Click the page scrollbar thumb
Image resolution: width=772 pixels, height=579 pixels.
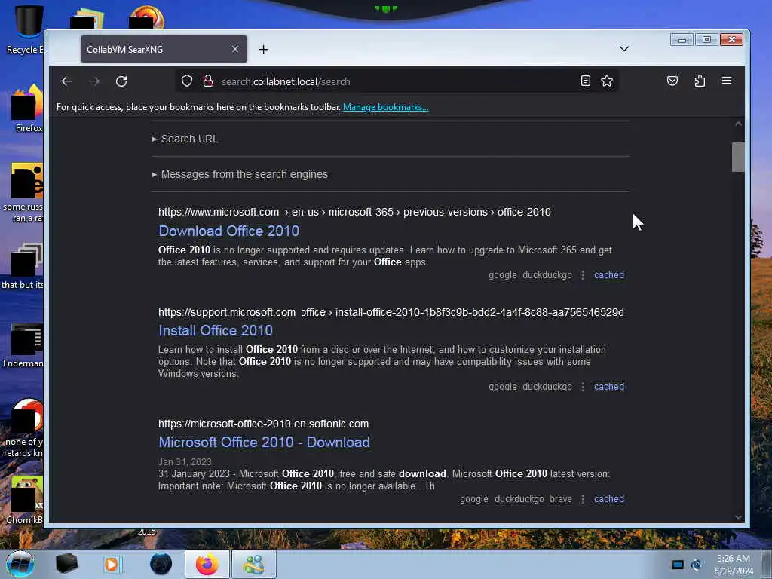[x=737, y=157]
